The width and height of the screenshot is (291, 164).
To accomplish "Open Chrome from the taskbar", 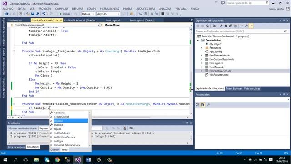I will 57,160.
